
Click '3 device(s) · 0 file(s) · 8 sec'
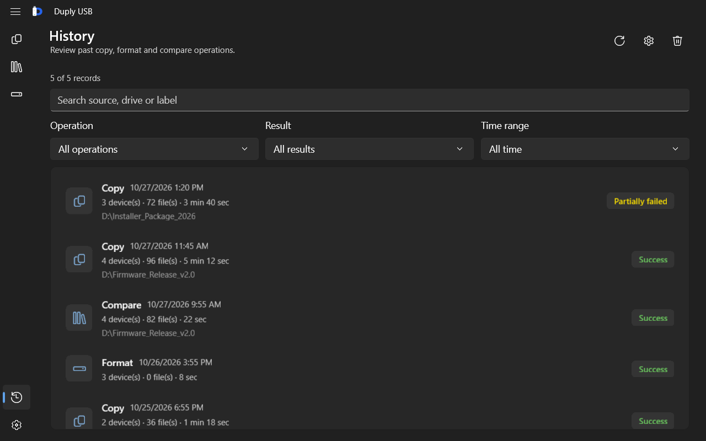coord(149,377)
